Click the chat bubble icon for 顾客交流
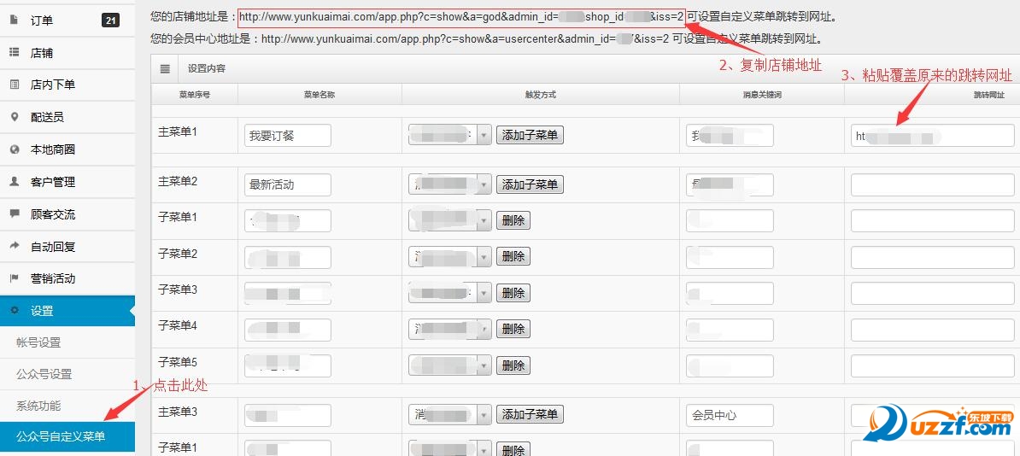1020x456 pixels. tap(15, 213)
